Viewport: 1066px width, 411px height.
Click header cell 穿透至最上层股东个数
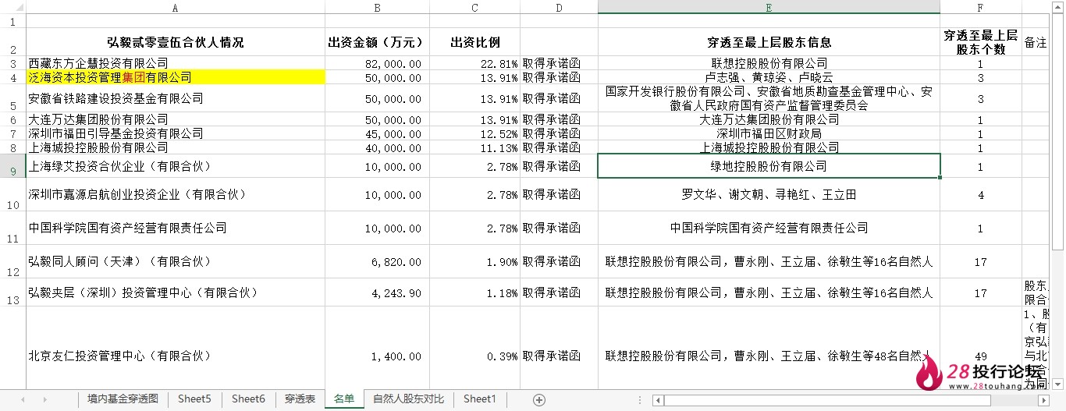pyautogui.click(x=980, y=42)
